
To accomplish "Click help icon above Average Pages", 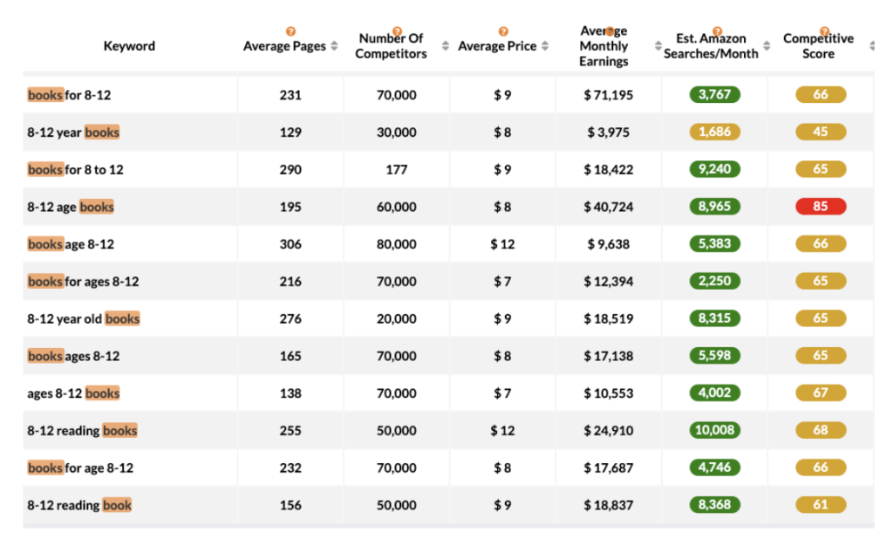I will tap(290, 31).
